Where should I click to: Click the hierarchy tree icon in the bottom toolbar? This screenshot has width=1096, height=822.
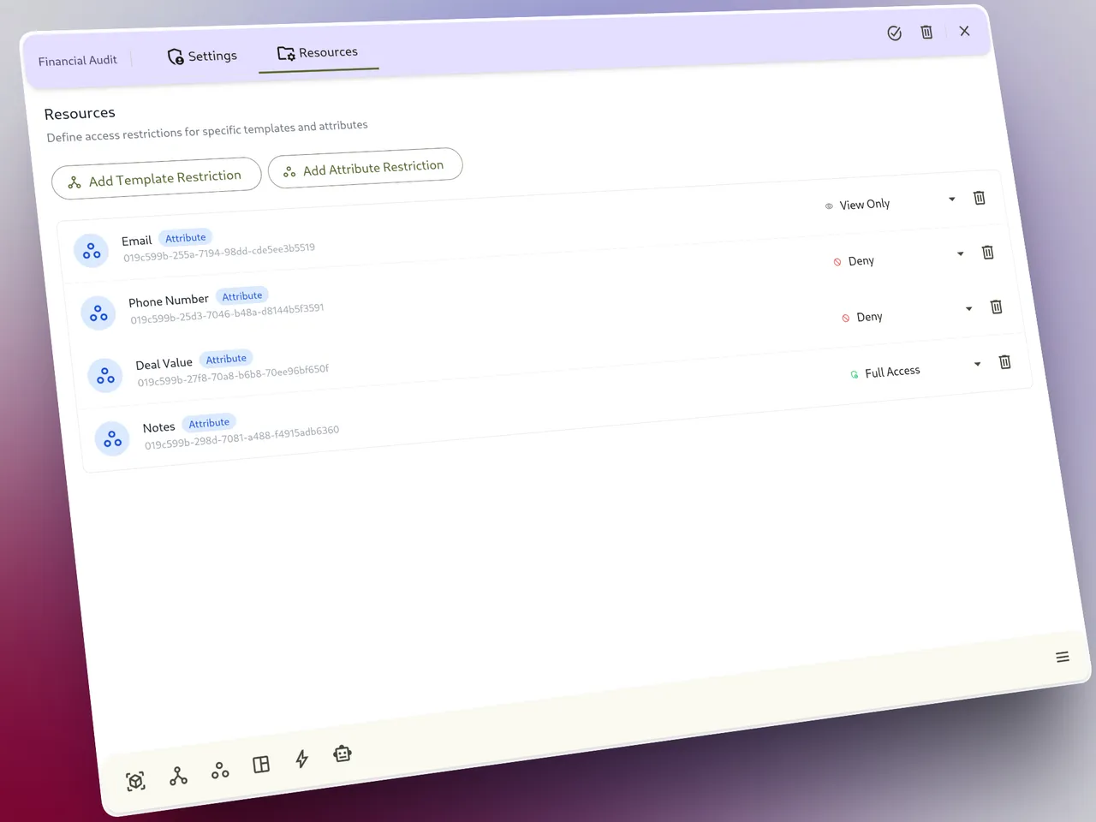[x=178, y=776]
